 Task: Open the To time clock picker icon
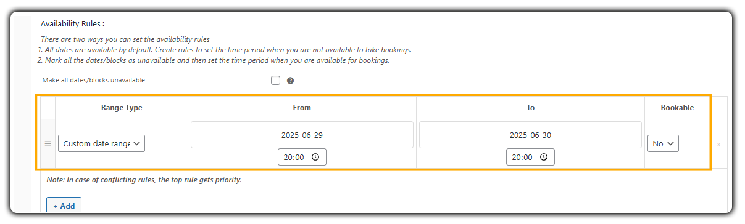(x=544, y=157)
